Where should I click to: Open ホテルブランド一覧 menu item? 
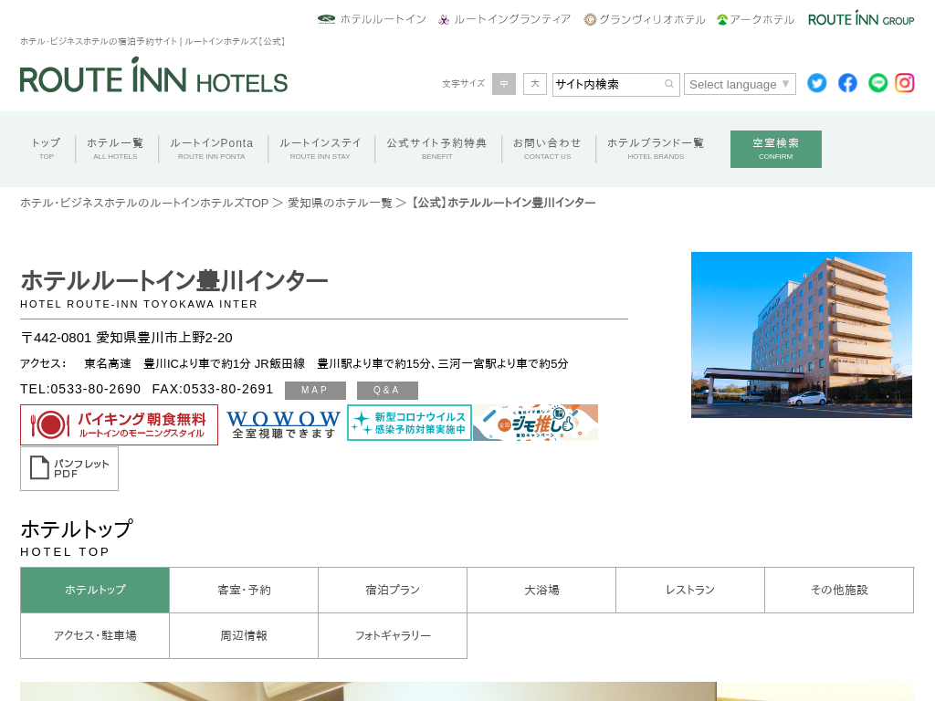pos(656,149)
